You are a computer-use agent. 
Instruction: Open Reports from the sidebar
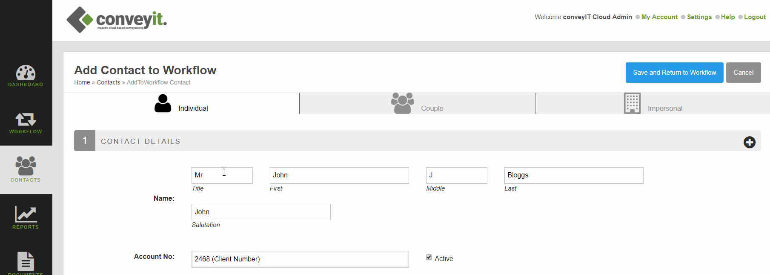(x=26, y=218)
